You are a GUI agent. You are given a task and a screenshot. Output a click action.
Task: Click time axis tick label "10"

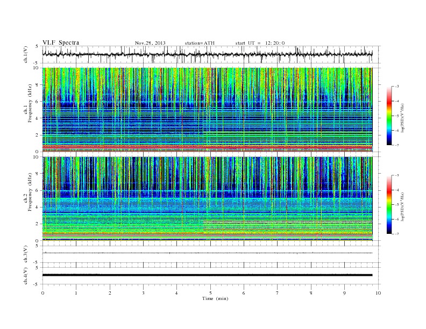pos(378,293)
